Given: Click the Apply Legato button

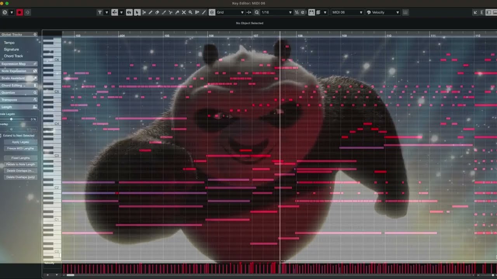Looking at the screenshot, I should 21,142.
